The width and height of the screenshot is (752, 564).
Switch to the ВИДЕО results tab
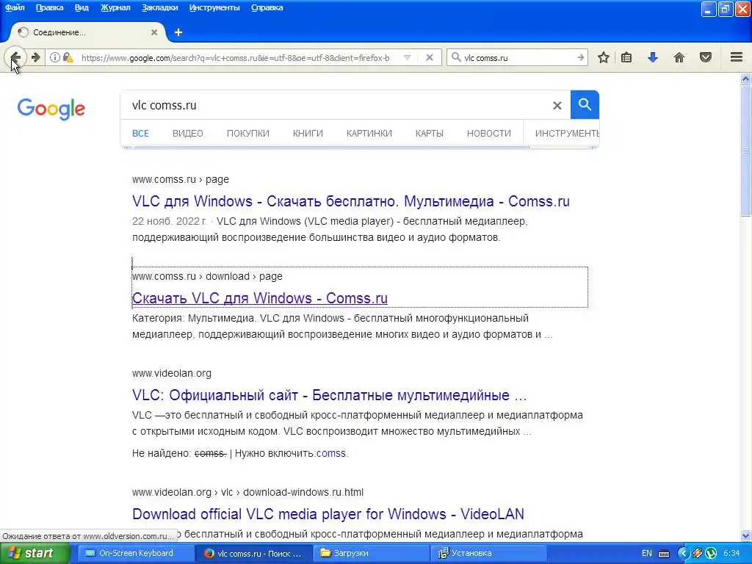(x=188, y=134)
